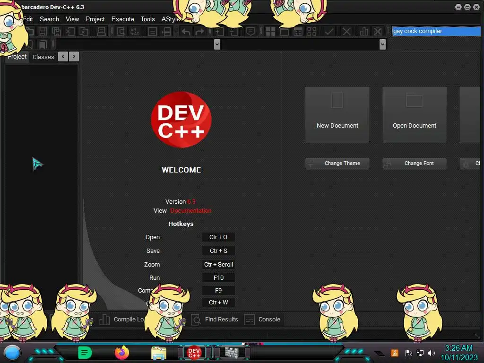
Task: Redo using the toolbar arrow
Action: pyautogui.click(x=200, y=31)
